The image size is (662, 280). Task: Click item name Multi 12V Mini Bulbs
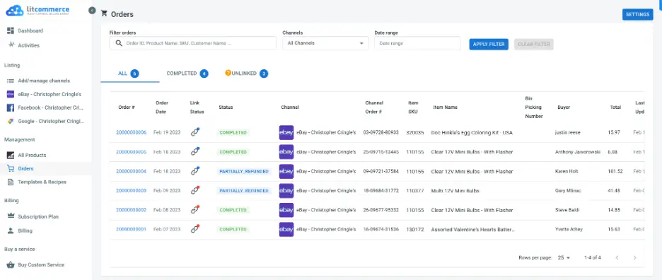click(455, 191)
